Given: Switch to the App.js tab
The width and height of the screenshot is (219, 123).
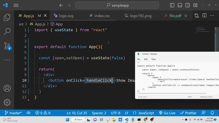Looking at the screenshot, I should 29,16.
